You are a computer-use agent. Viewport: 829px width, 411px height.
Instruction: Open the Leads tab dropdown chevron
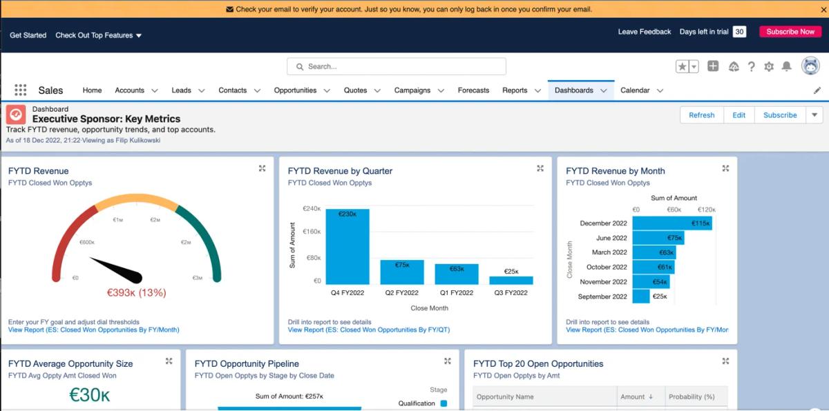202,90
